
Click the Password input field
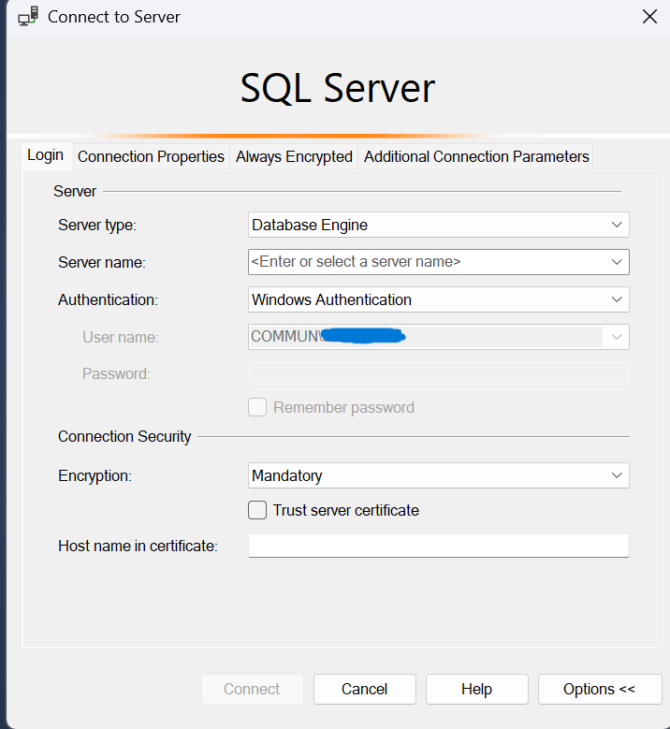pyautogui.click(x=438, y=374)
